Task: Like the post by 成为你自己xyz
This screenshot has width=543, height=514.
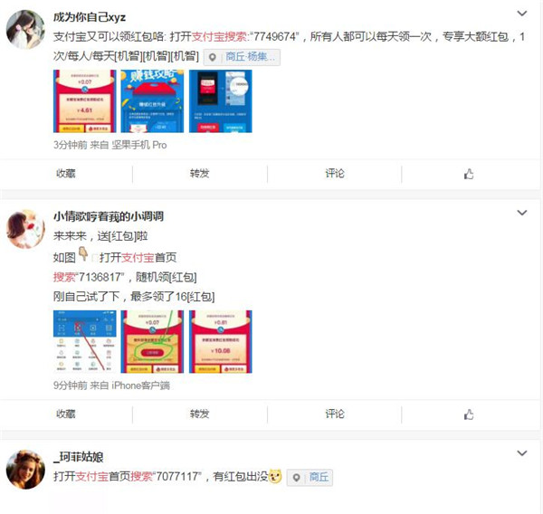Action: (x=469, y=174)
